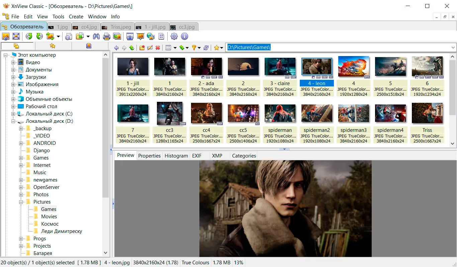Delete selected file with the red X icon
This screenshot has height=267, width=457.
[158, 48]
